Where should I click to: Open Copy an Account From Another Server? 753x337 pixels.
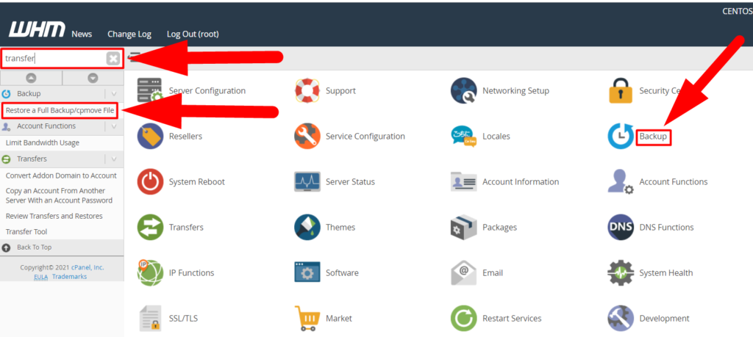59,195
